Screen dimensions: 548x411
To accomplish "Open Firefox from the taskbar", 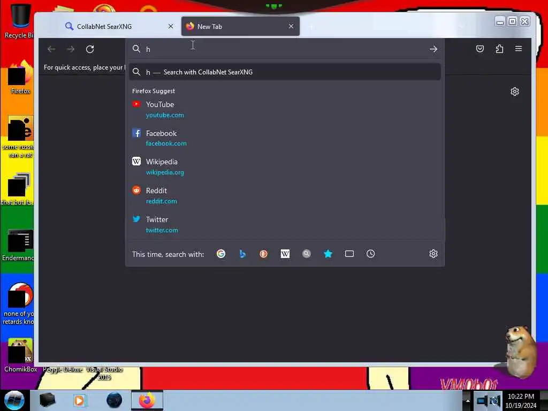I will [x=147, y=400].
